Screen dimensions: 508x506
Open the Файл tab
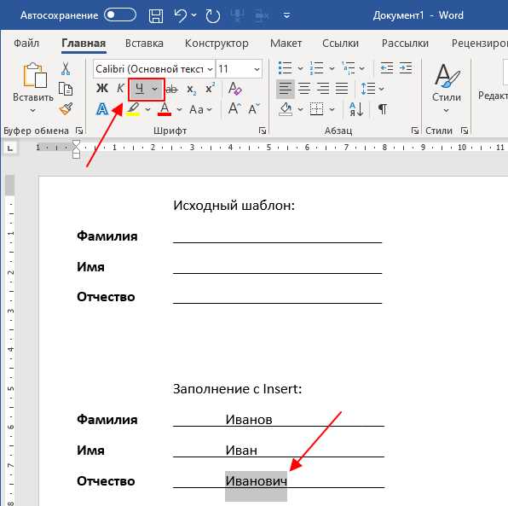coord(26,44)
